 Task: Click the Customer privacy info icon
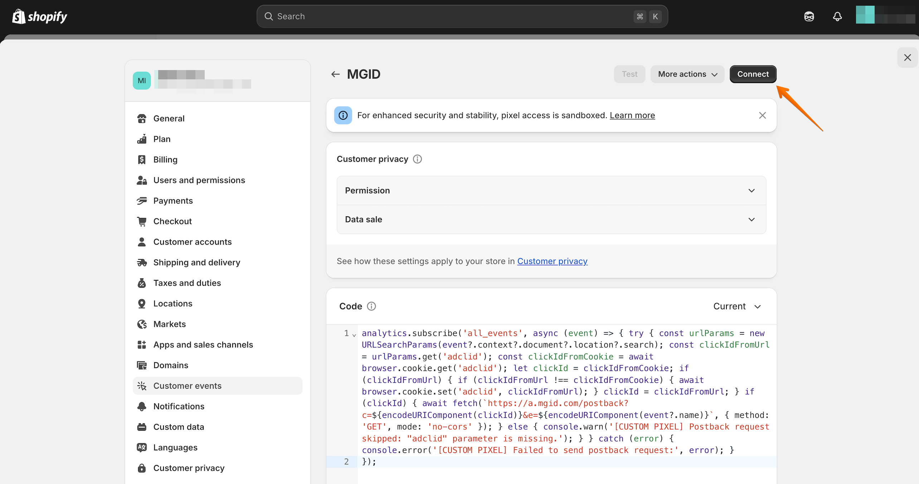coord(417,159)
